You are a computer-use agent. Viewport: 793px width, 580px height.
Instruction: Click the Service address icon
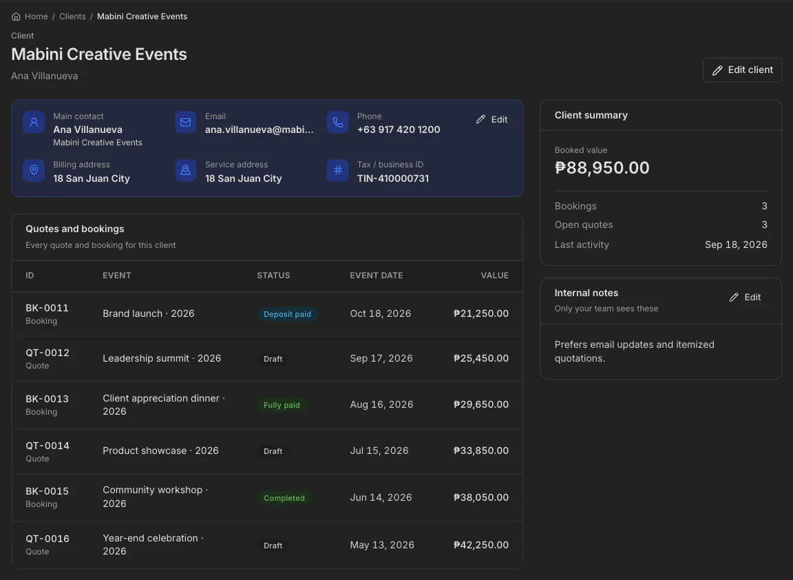[x=186, y=170]
